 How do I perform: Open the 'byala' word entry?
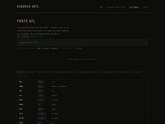point(82,118)
